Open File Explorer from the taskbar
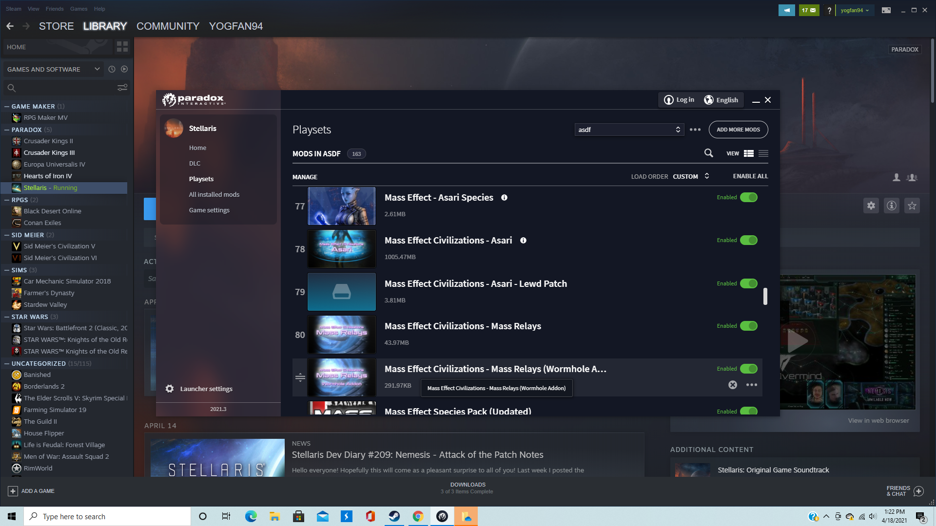936x526 pixels. coord(274,516)
